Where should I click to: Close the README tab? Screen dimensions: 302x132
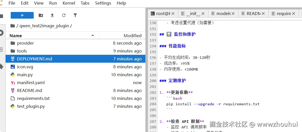pos(263,14)
